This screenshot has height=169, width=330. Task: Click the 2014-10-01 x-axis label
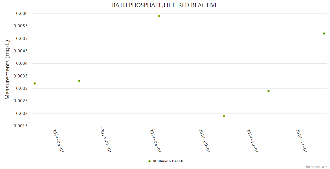tap(252, 141)
